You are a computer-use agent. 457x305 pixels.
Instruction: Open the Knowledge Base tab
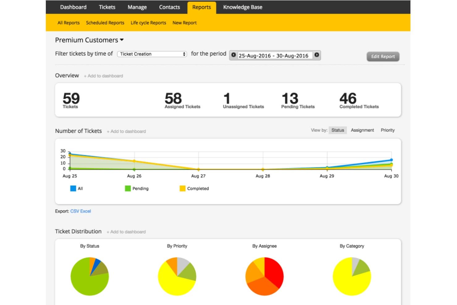[x=243, y=7]
